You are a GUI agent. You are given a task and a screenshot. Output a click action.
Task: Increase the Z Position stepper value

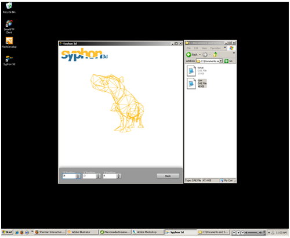tap(119, 175)
